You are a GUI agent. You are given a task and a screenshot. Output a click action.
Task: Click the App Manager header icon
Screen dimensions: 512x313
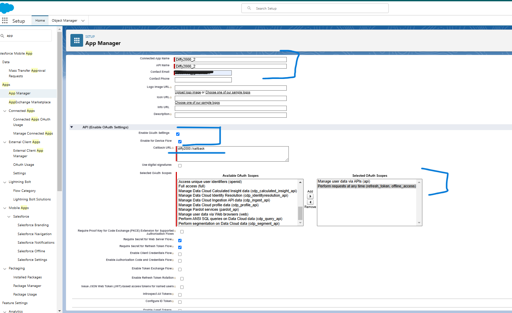coord(77,40)
